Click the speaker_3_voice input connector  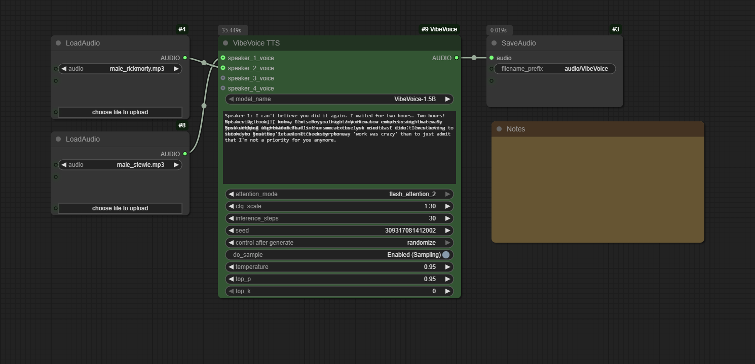pos(223,78)
